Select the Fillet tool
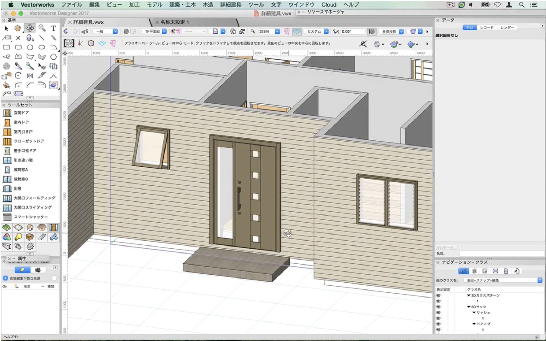Screen dimensions: 546x341 coord(18,85)
